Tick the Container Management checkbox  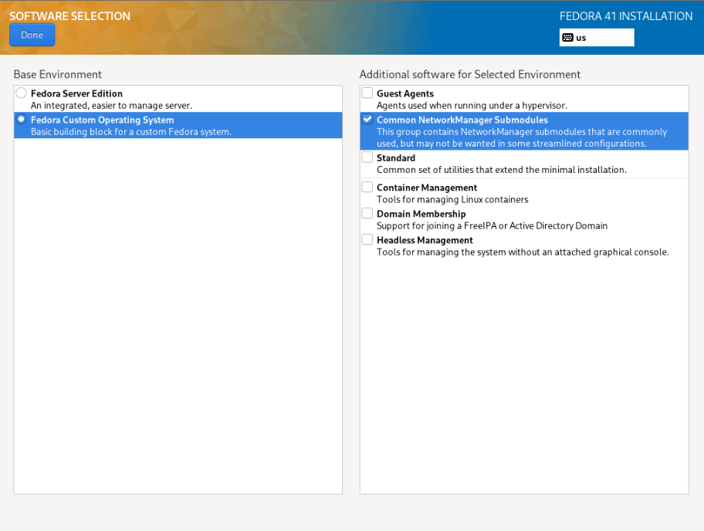click(x=367, y=187)
